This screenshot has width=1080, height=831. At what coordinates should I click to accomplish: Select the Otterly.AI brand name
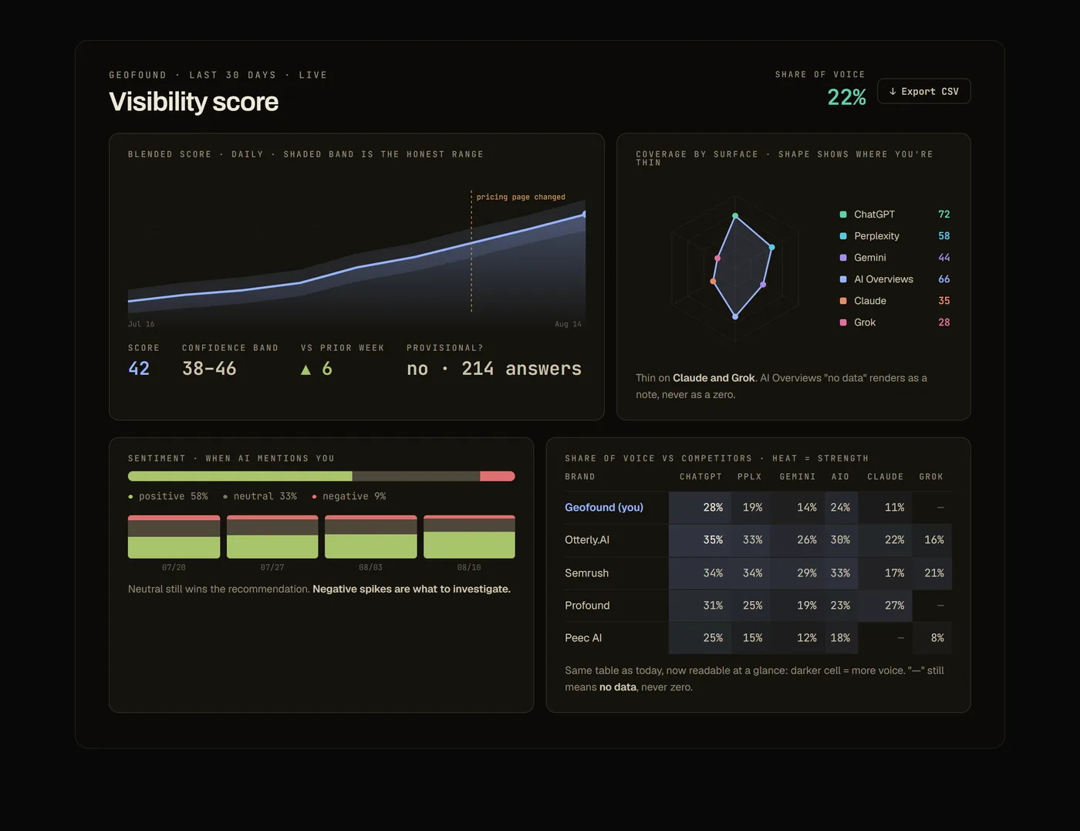point(587,540)
